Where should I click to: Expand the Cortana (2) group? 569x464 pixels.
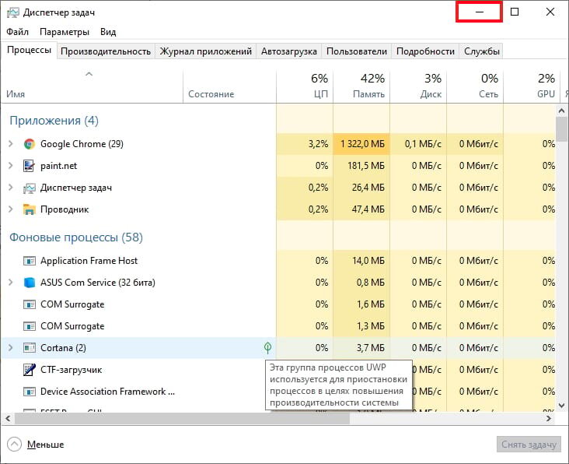[11, 348]
